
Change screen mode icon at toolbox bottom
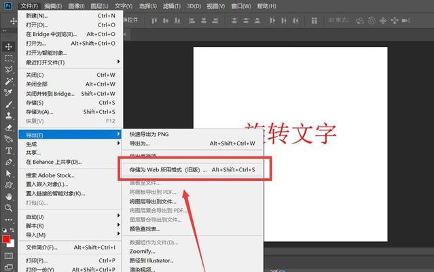click(9, 267)
